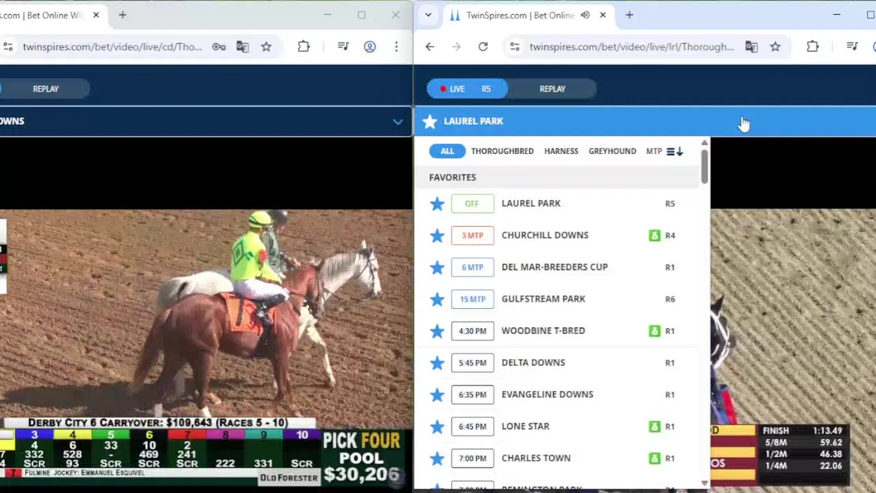Click the track list vertical scrollbar thumb
The image size is (876, 493).
(x=705, y=166)
